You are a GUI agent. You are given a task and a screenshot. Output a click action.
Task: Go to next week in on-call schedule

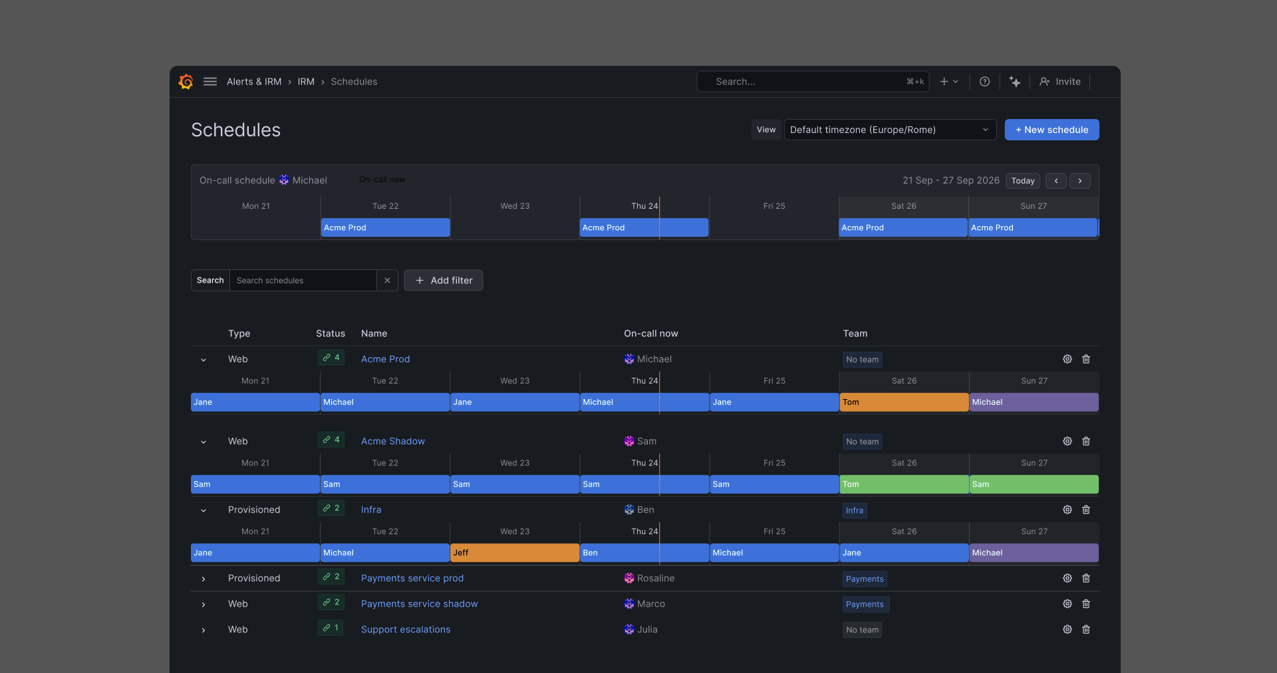1080,181
